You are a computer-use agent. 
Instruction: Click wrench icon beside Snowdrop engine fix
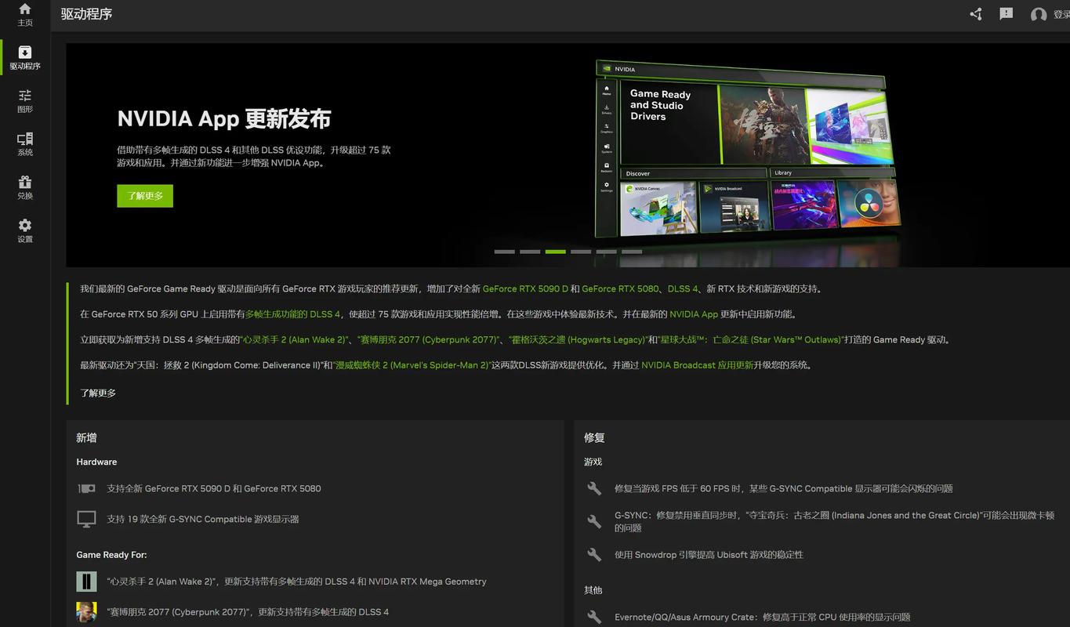594,554
